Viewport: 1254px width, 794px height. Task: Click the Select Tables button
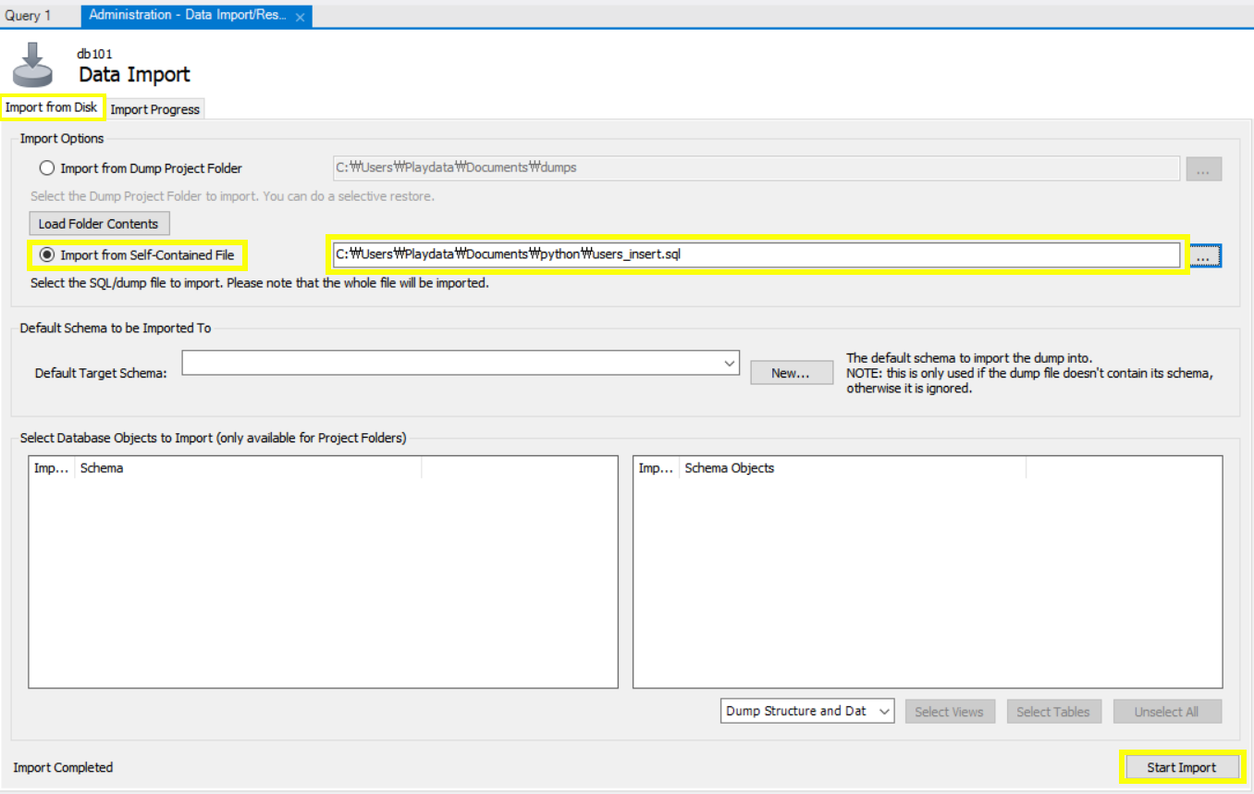(x=1053, y=712)
